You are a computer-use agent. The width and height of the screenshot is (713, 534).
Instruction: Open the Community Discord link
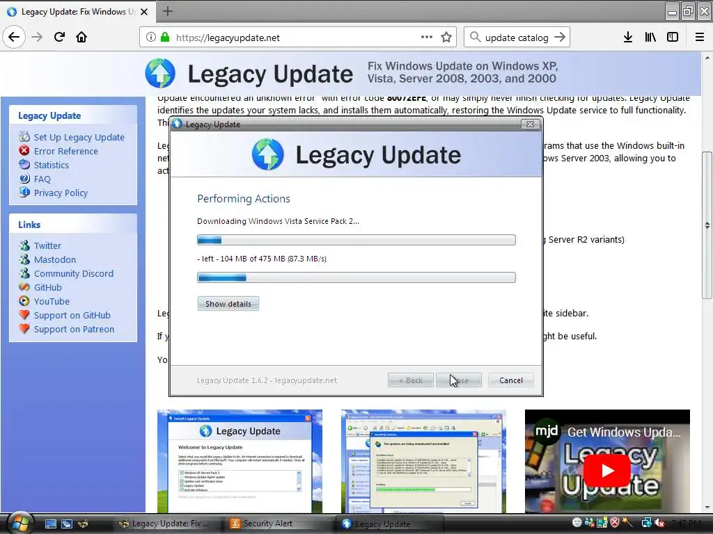click(x=74, y=274)
